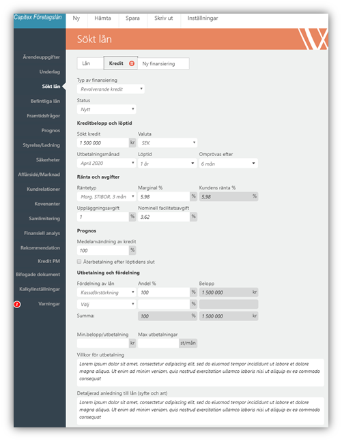Click the Marginal % input field
The width and height of the screenshot is (342, 441).
coord(164,196)
